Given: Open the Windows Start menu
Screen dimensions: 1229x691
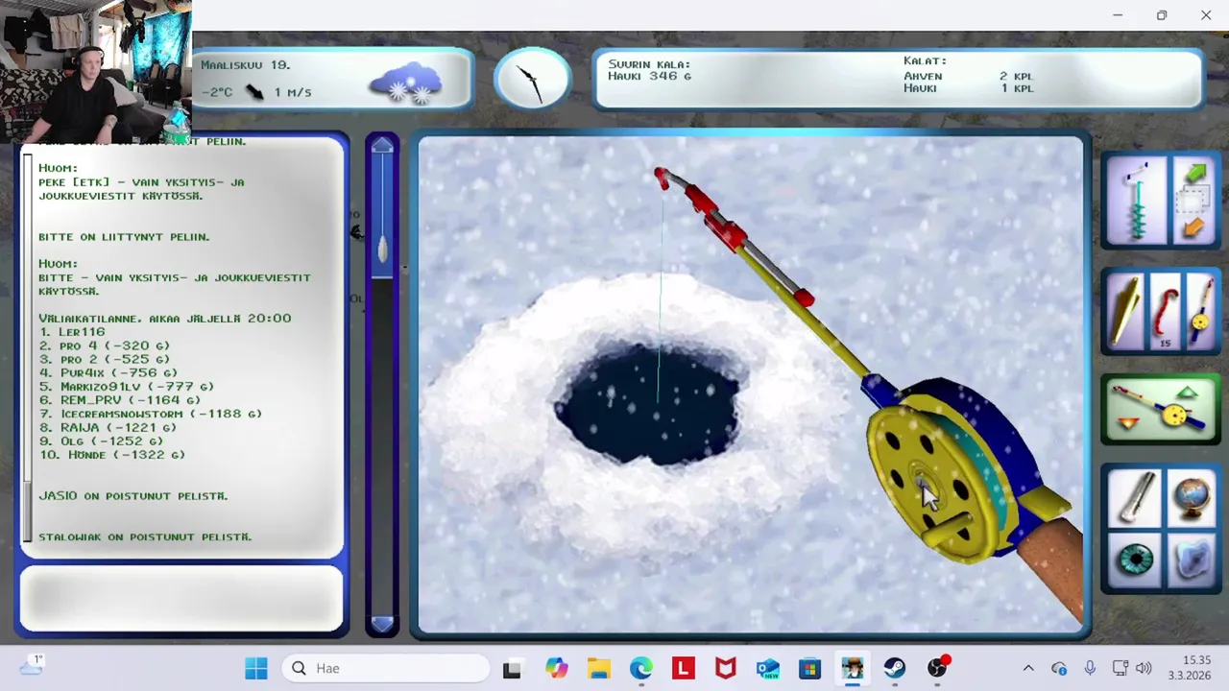Looking at the screenshot, I should pos(256,668).
